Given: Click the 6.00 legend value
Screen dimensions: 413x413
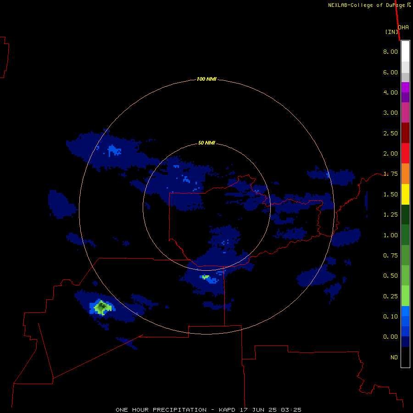Looking at the screenshot, I should point(391,72).
